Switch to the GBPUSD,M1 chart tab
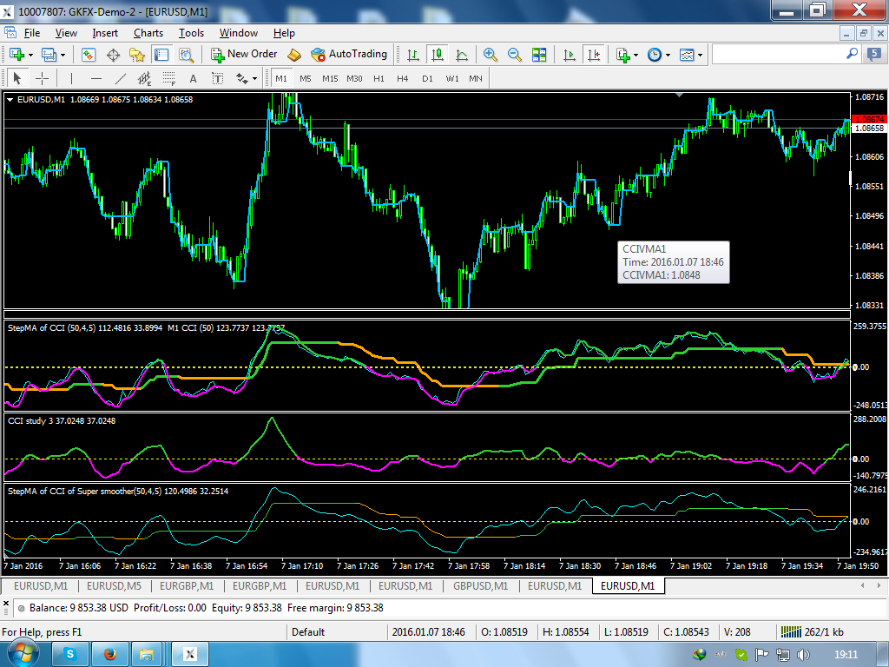The width and height of the screenshot is (889, 667). (x=480, y=586)
